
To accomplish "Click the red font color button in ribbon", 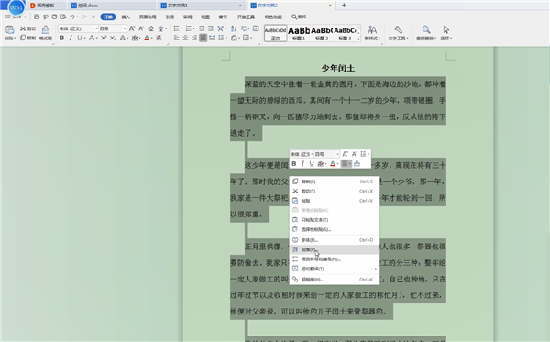I will click(x=147, y=38).
